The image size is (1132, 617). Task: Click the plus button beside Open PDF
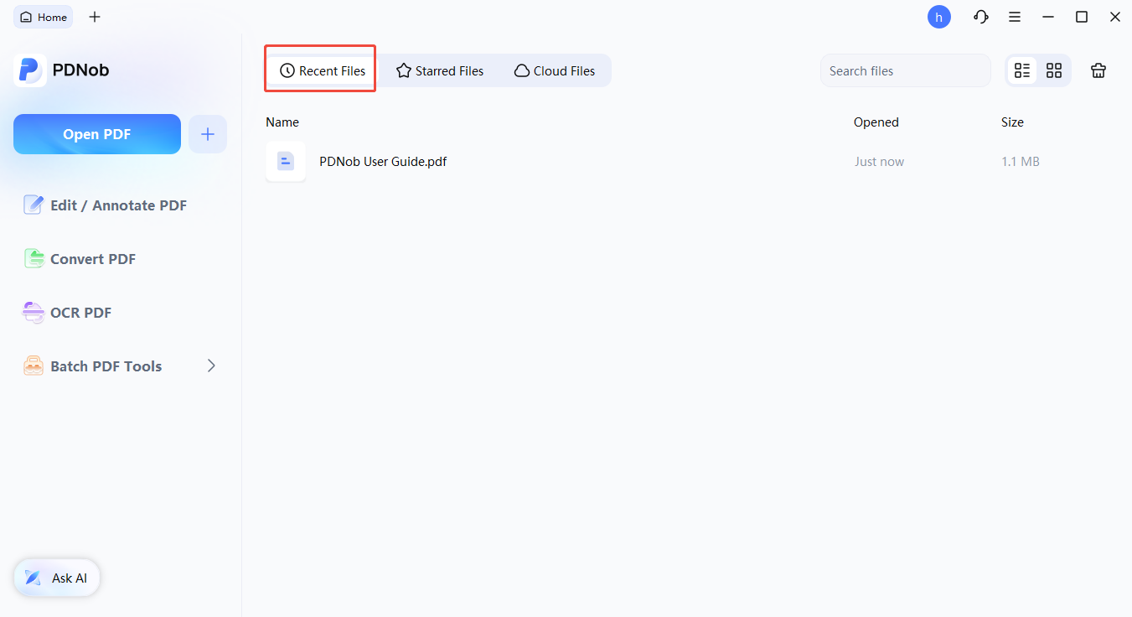coord(208,134)
